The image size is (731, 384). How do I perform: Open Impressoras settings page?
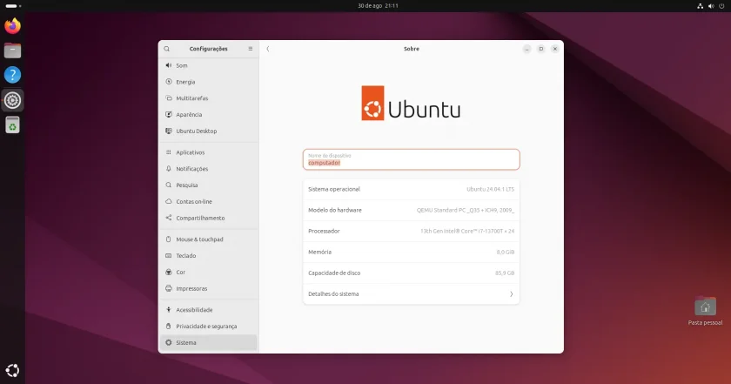208,288
